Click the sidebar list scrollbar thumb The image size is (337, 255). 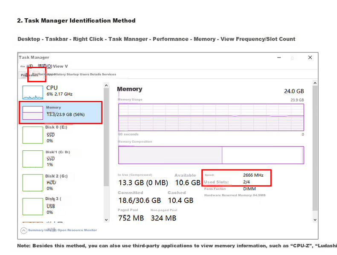point(106,137)
